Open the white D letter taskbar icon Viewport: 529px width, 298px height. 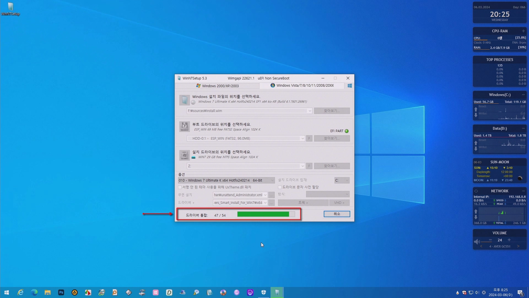click(x=169, y=292)
